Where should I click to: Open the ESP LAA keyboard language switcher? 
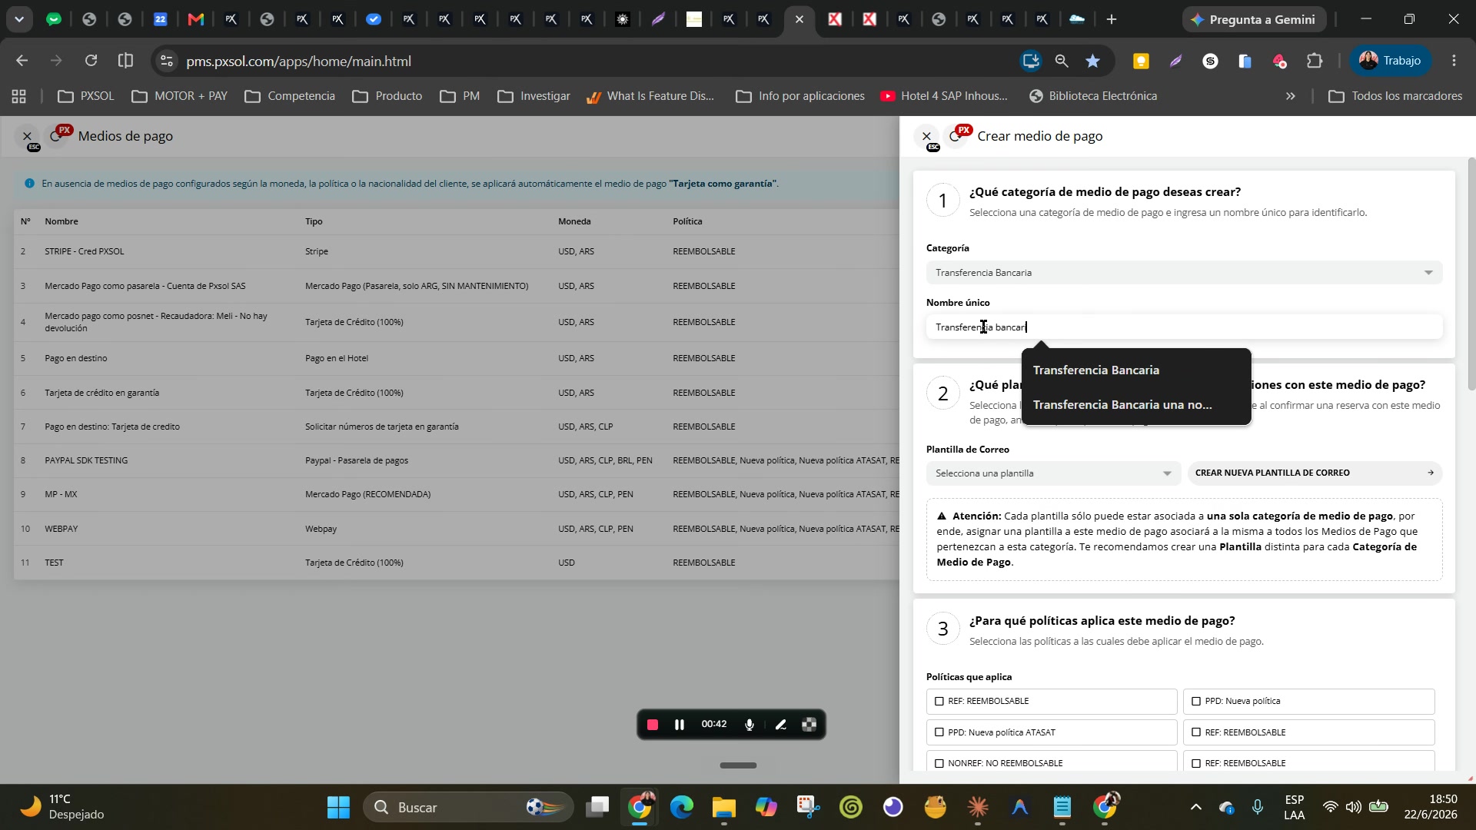click(1295, 808)
